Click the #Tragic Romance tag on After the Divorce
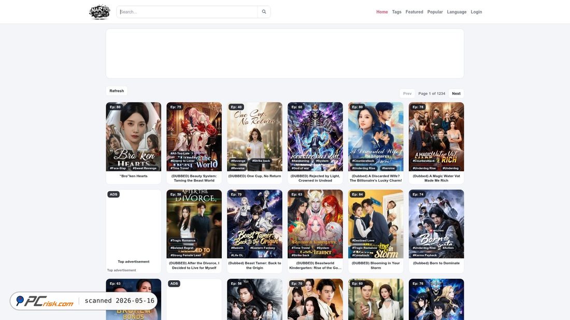Screen dimensions: 570x320 [183, 240]
